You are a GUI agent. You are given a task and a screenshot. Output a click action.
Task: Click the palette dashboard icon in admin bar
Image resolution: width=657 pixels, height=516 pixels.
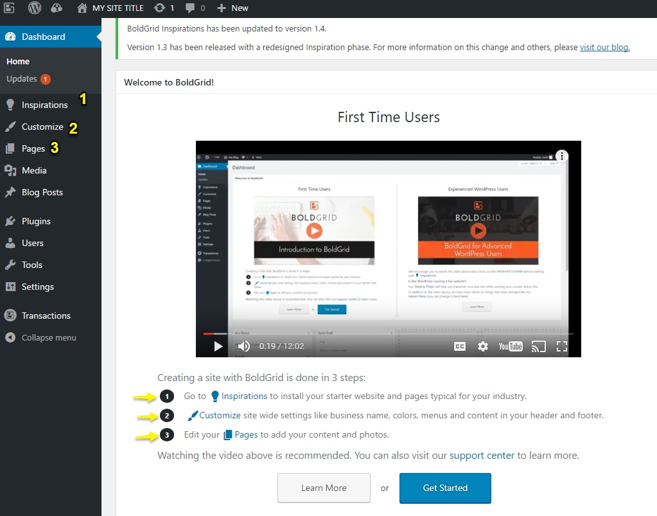click(x=56, y=8)
